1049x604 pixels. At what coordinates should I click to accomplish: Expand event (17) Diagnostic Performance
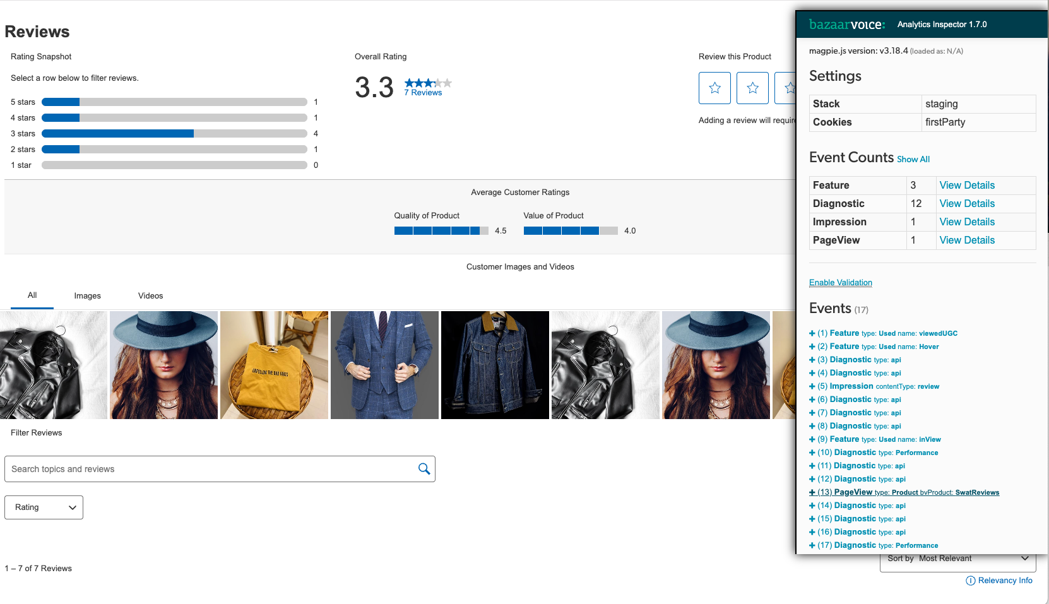click(874, 545)
